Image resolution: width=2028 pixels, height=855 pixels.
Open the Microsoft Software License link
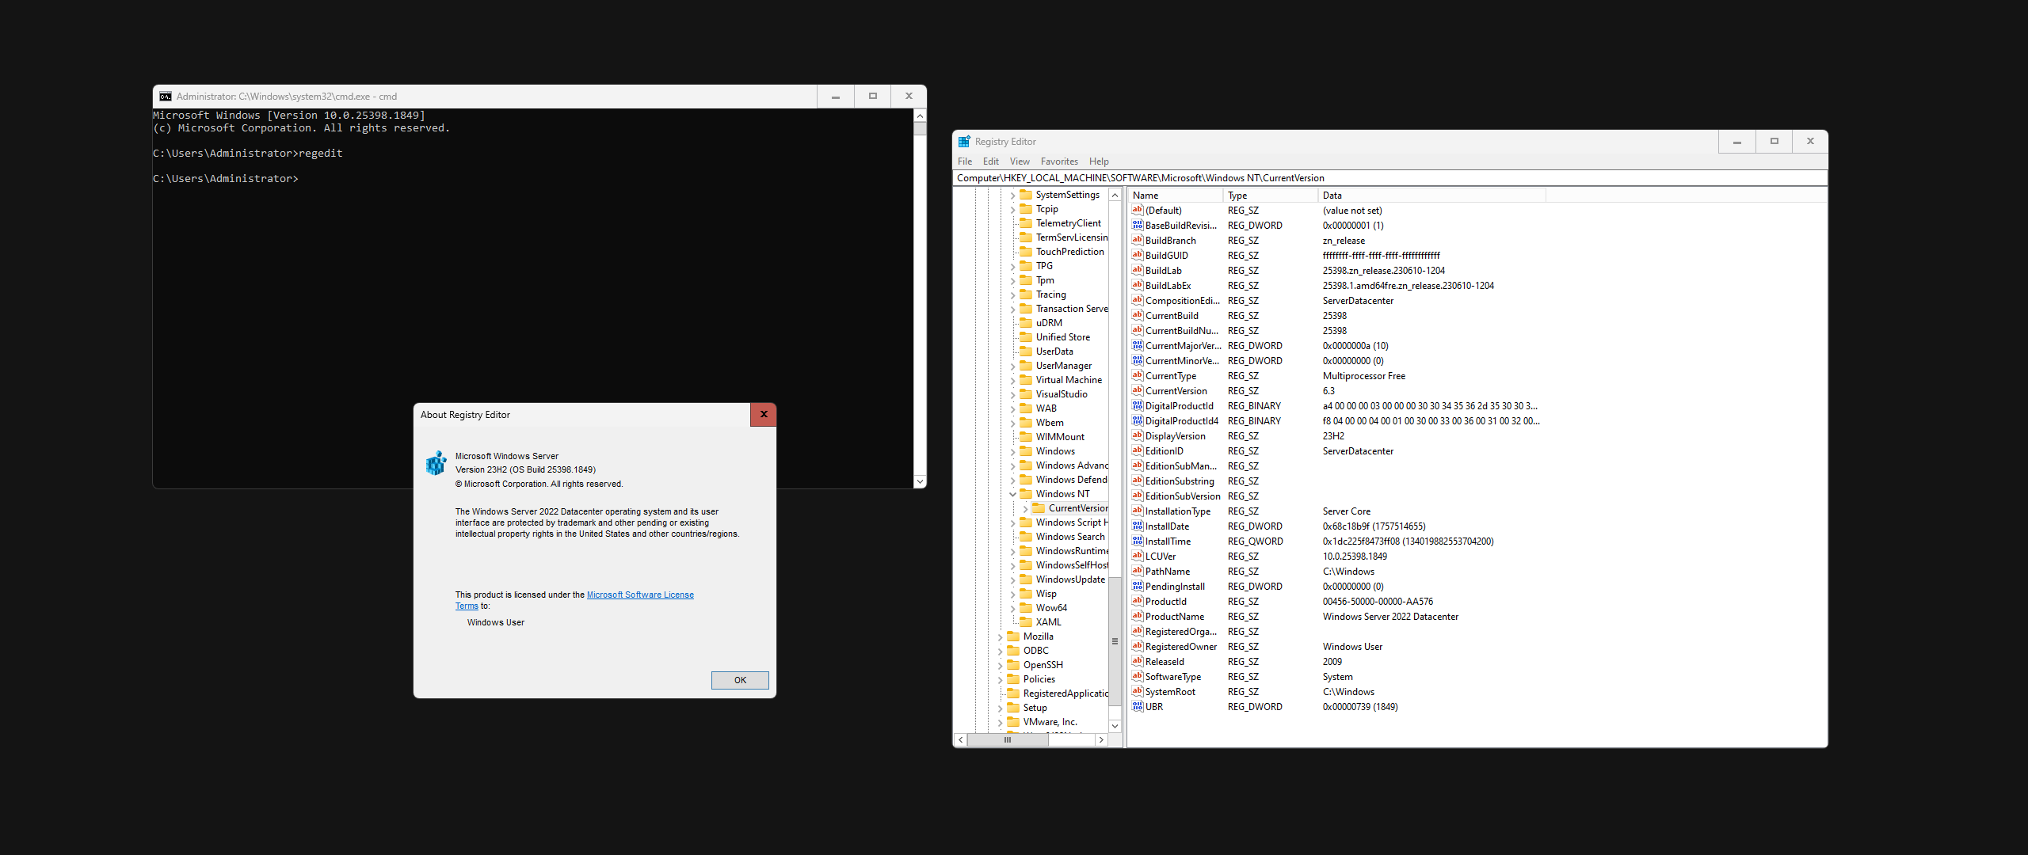point(640,595)
